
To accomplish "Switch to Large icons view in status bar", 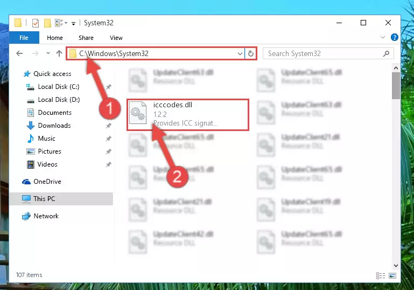I will 392,276.
